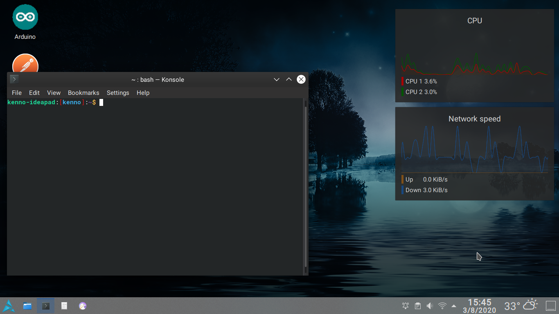Open the application launcher in the taskbar
The width and height of the screenshot is (559, 314).
pyautogui.click(x=9, y=306)
